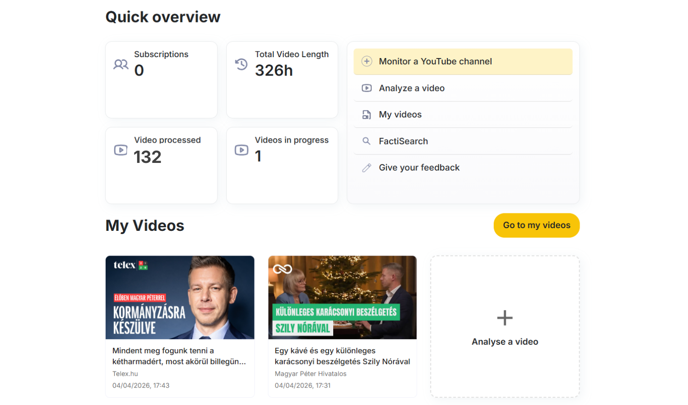Click Analyse a video label on the dashed card
This screenshot has width=688, height=405.
point(505,342)
